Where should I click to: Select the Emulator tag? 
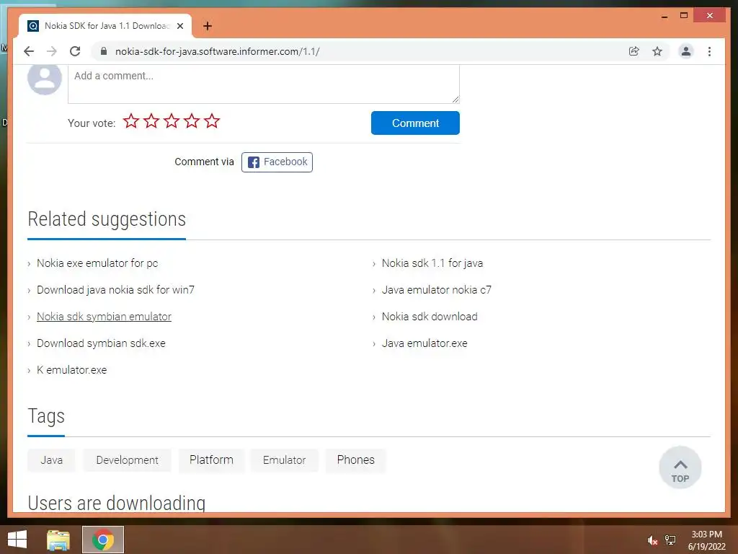coord(284,460)
